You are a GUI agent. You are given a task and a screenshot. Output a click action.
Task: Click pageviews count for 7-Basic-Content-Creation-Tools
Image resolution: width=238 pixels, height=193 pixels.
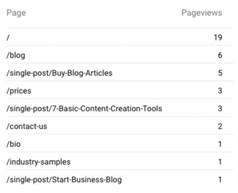(220, 108)
